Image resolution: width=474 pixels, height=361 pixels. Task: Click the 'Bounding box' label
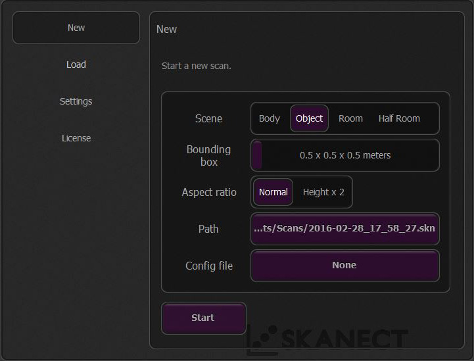(208, 156)
